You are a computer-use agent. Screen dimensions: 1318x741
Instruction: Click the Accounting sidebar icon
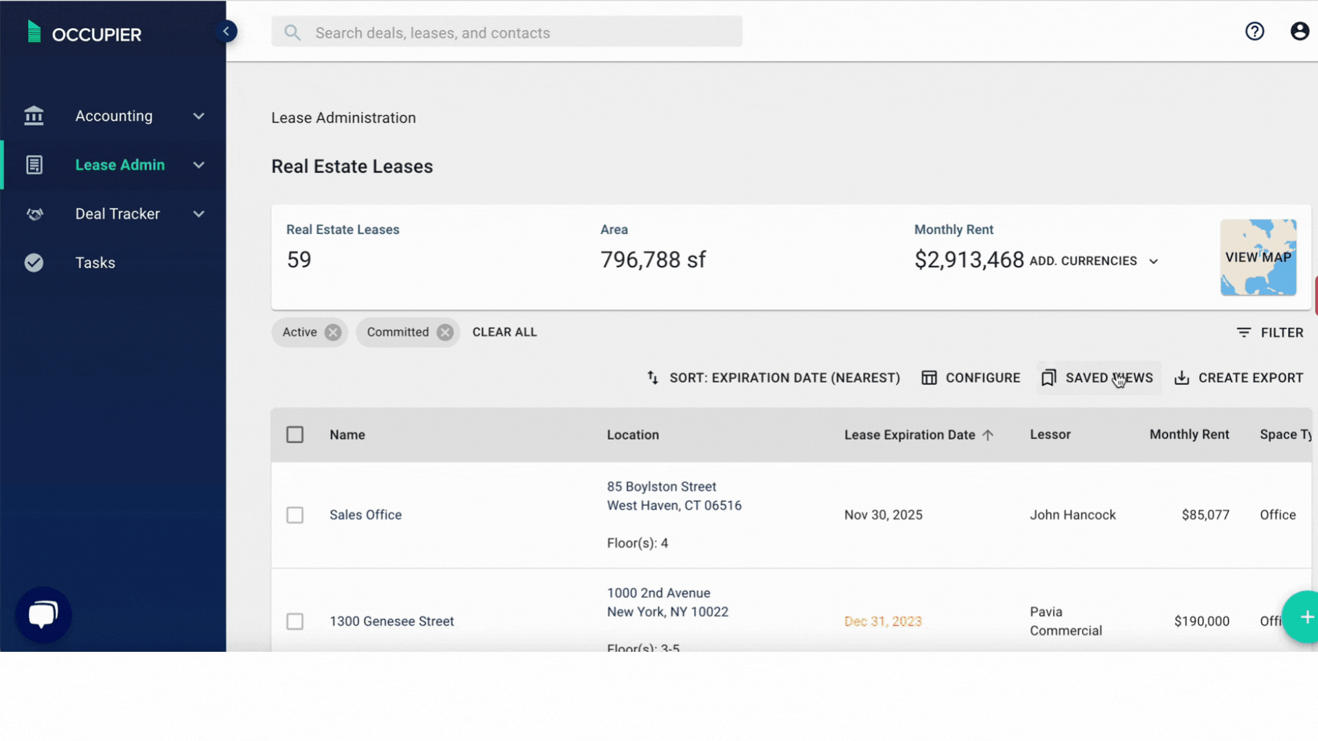point(34,116)
